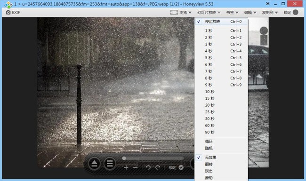Open the 复制到 dropdown

tap(270, 13)
